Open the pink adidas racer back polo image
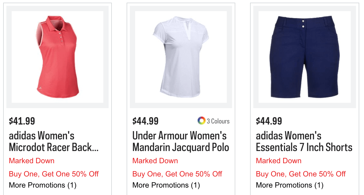Viewport: 364px width, 195px height. click(57, 57)
